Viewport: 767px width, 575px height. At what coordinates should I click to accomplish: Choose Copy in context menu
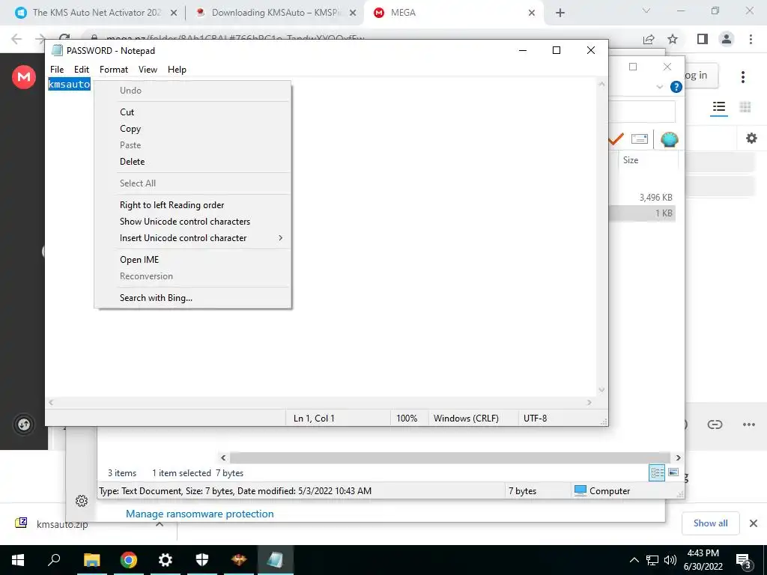[192, 129]
